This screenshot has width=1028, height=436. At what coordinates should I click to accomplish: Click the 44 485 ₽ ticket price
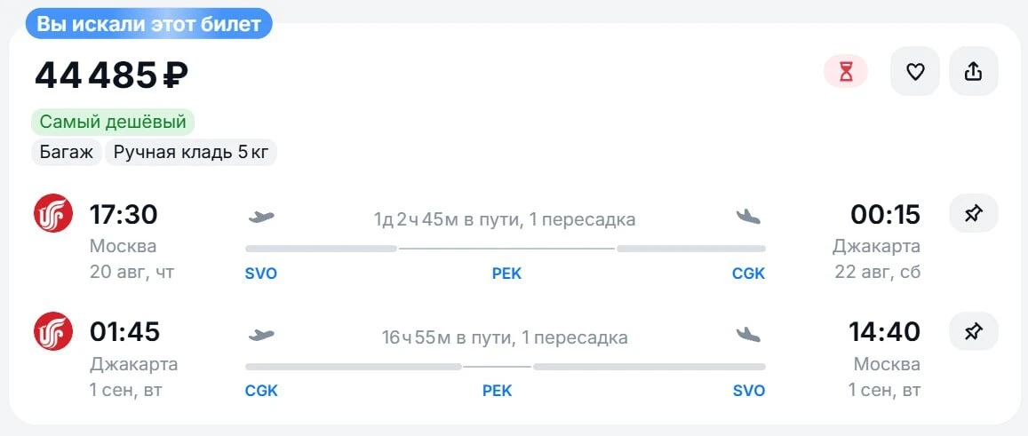tap(111, 75)
